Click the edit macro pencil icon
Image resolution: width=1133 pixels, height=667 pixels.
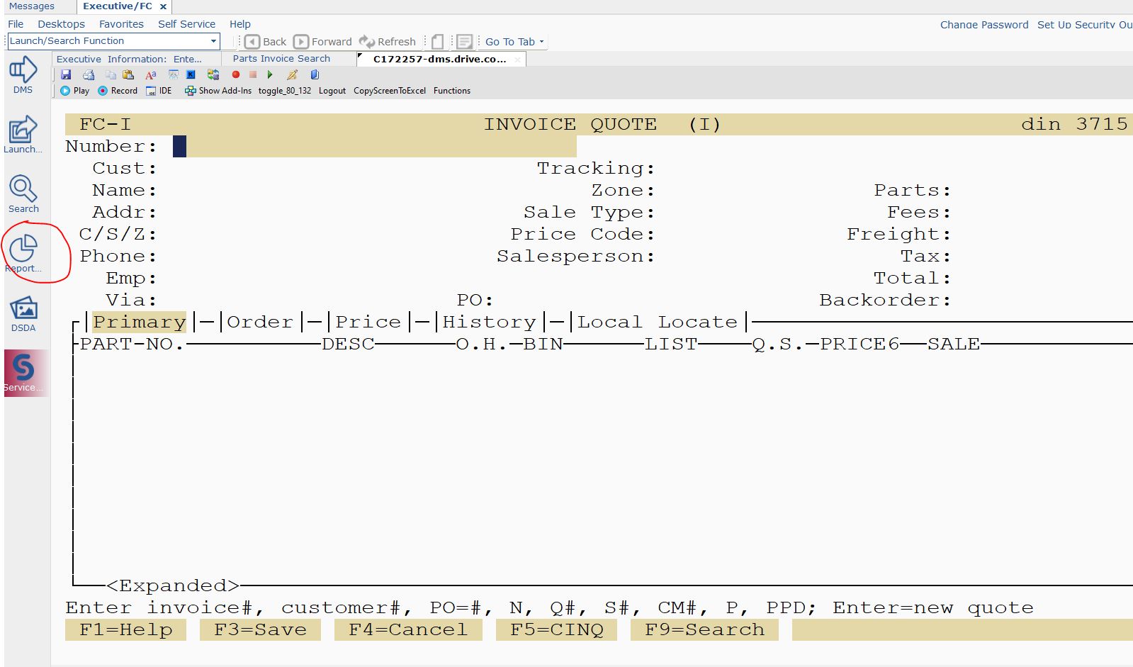tap(292, 74)
